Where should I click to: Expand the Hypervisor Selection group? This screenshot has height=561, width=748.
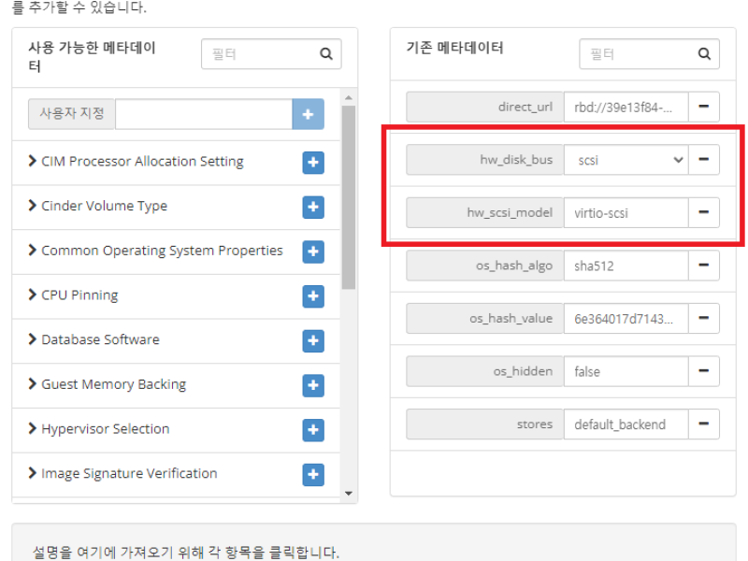pyautogui.click(x=32, y=428)
